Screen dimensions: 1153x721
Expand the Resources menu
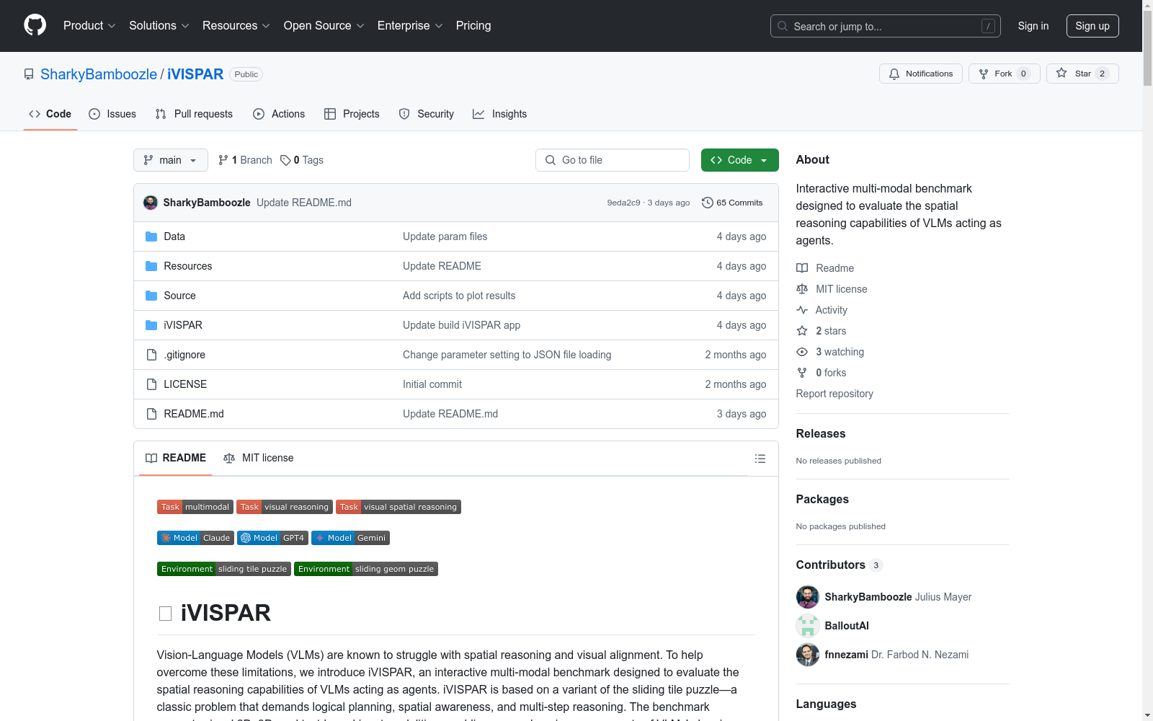(x=236, y=25)
